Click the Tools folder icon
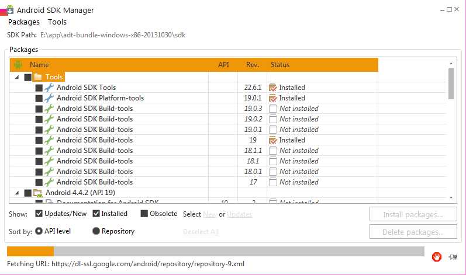Screen dimensions: 466x275 38,77
